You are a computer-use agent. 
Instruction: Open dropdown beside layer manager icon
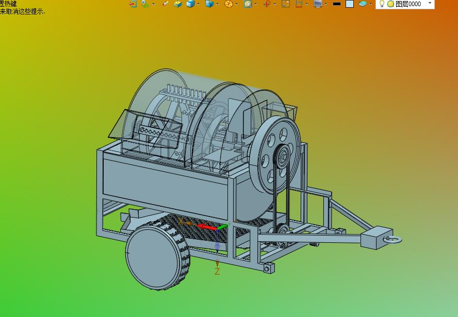371,4
